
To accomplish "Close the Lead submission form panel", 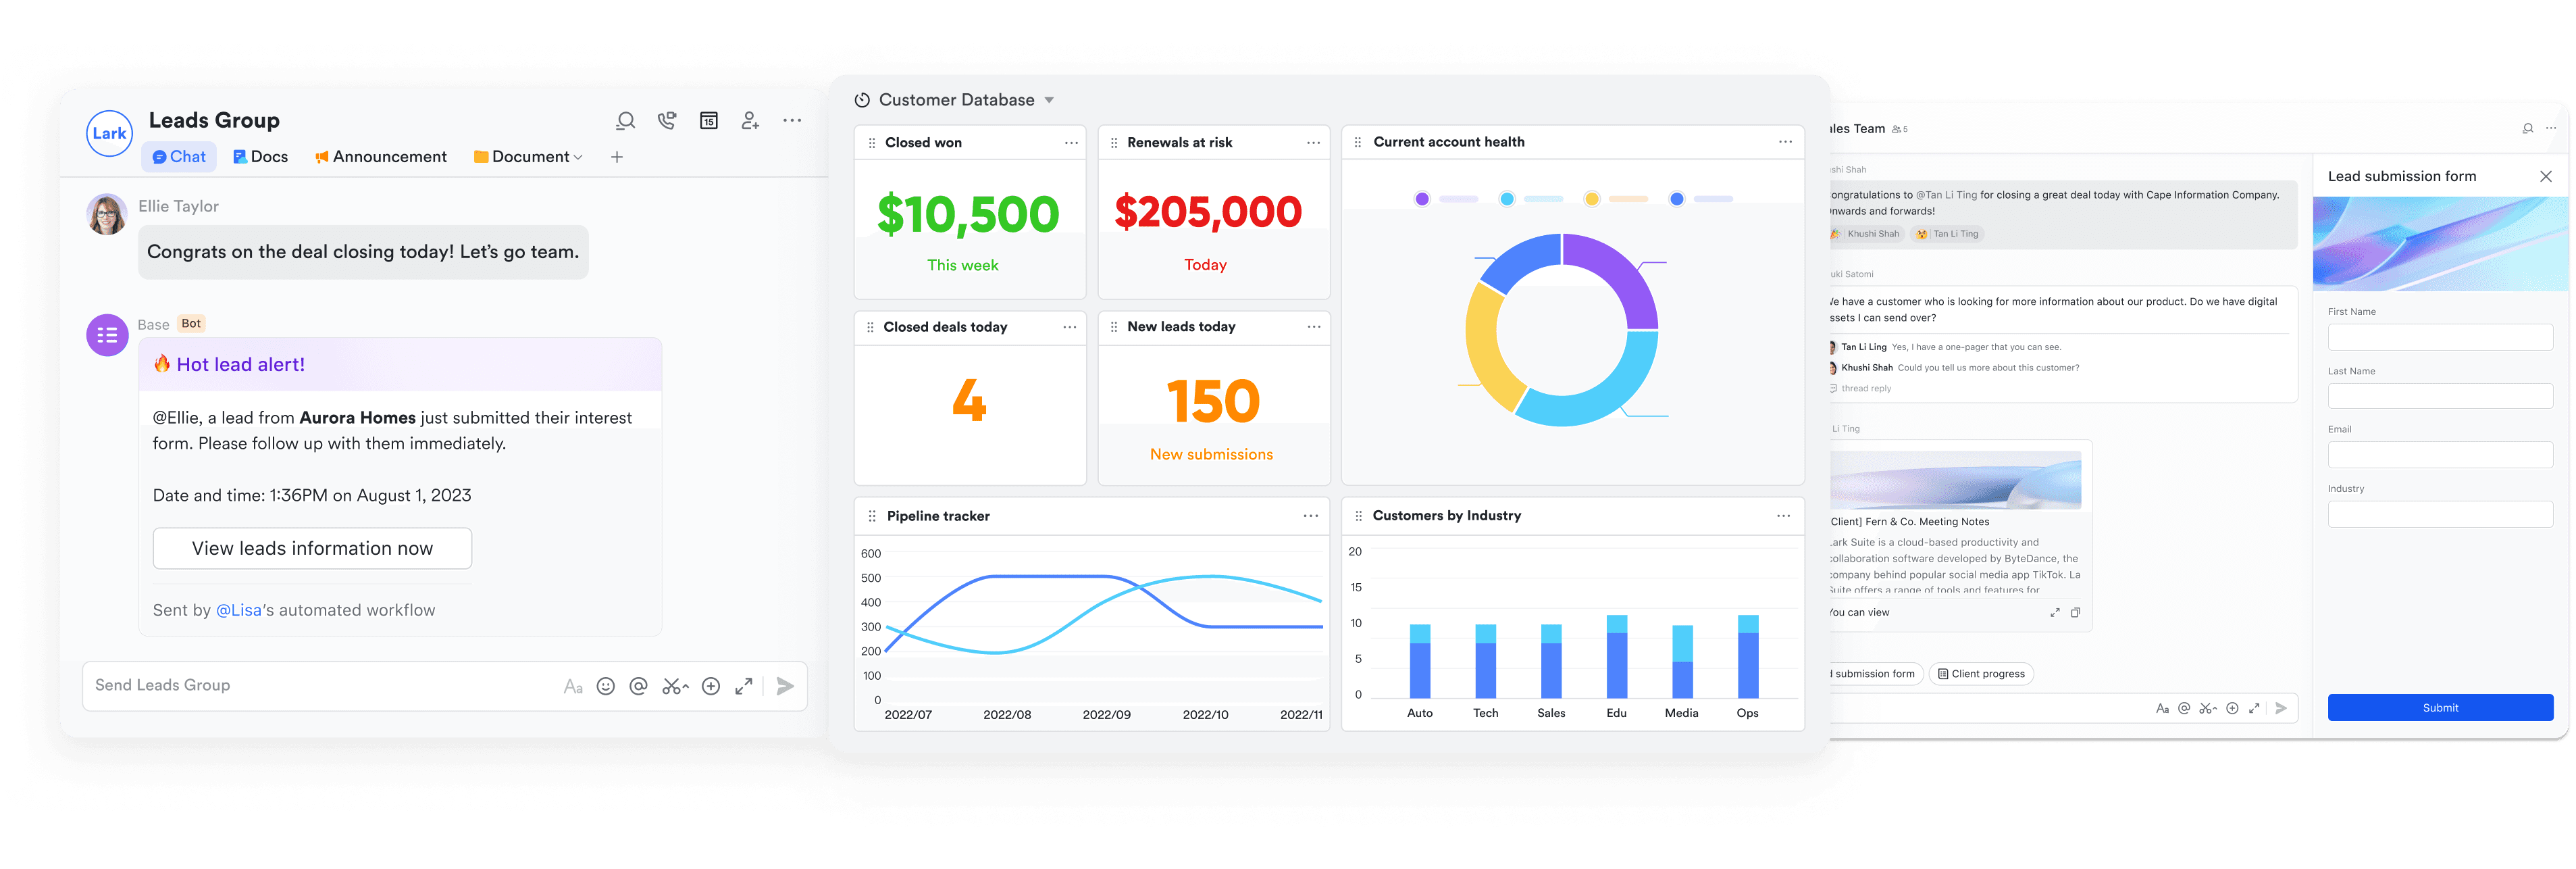I will click(2545, 176).
